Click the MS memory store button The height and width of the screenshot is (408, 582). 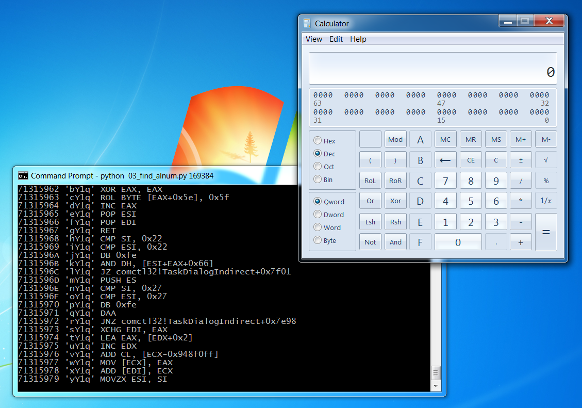tap(495, 139)
